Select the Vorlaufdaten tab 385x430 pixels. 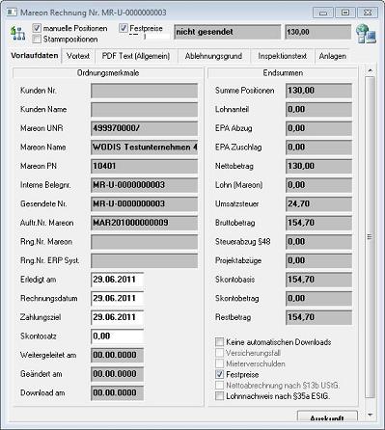35,55
